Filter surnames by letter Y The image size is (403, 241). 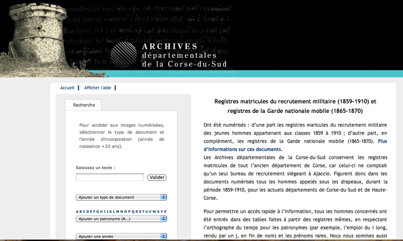pyautogui.click(x=162, y=211)
